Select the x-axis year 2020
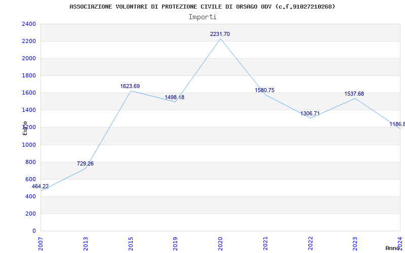This screenshot has height=253, width=405. [x=220, y=243]
